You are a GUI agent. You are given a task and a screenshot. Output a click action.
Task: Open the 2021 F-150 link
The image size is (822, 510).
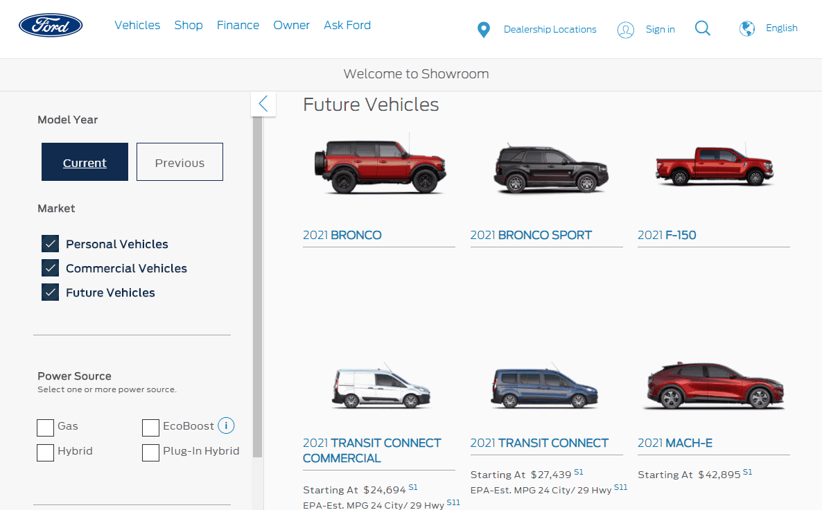(x=667, y=235)
